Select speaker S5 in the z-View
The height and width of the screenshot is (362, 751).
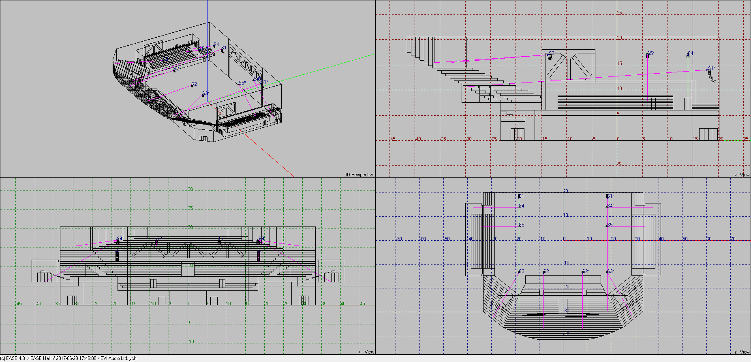point(519,225)
